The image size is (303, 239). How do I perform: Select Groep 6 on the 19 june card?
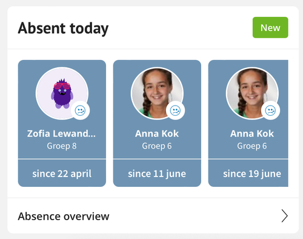click(252, 146)
